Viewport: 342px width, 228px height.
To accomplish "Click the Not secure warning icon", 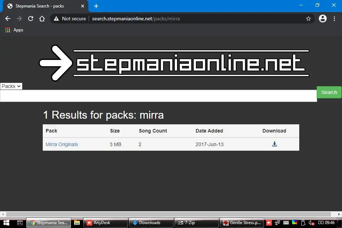I will pos(56,19).
